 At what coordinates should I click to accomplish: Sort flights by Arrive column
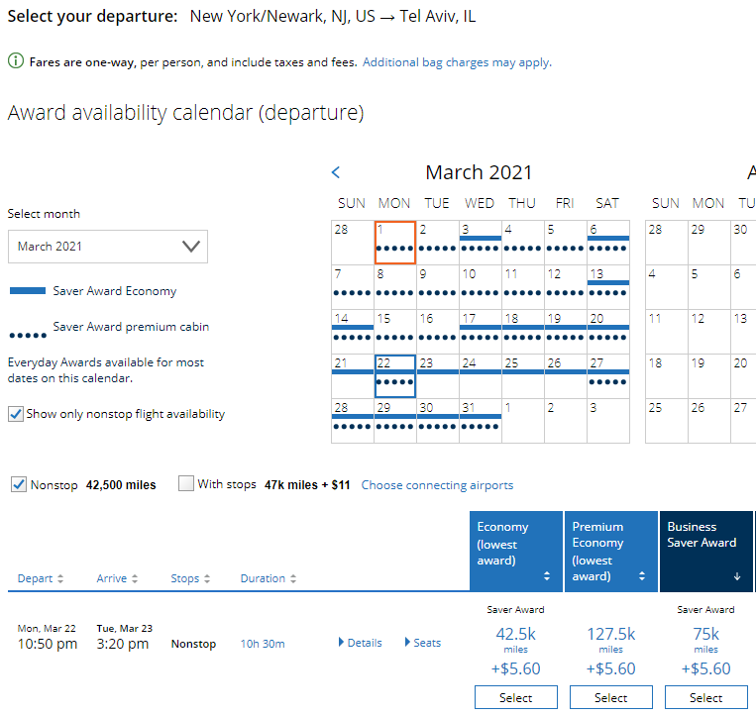(x=117, y=578)
